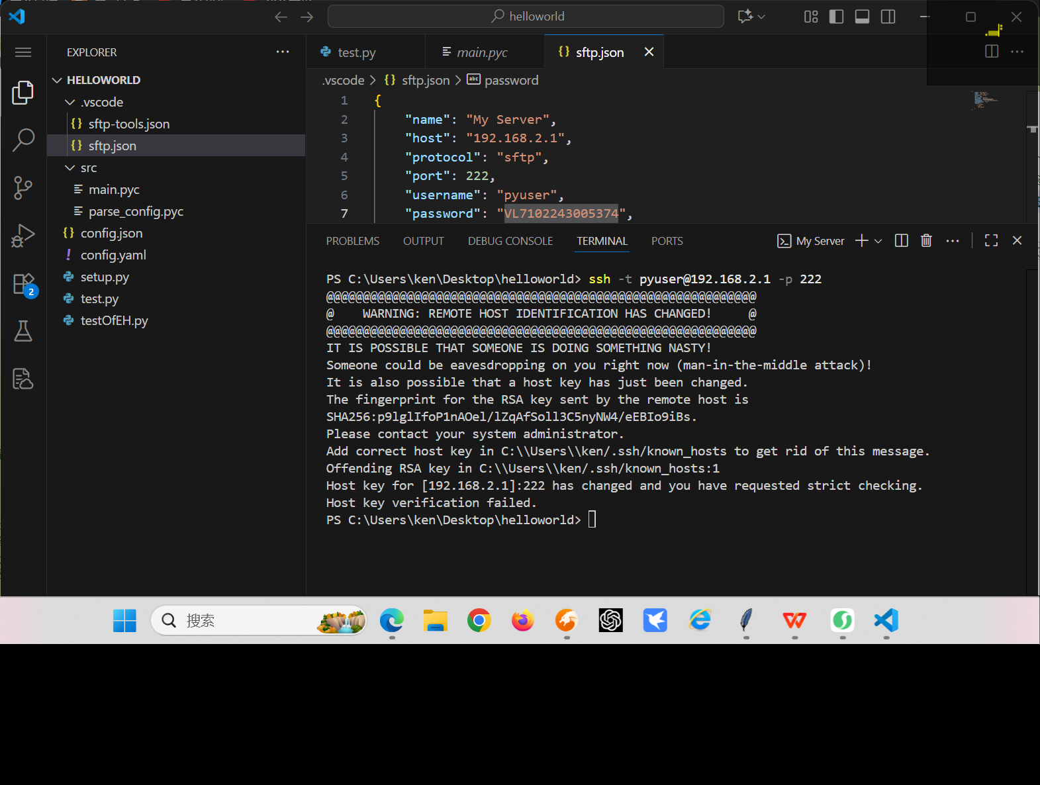The height and width of the screenshot is (785, 1040).
Task: Open the Source Control view
Action: tap(23, 188)
